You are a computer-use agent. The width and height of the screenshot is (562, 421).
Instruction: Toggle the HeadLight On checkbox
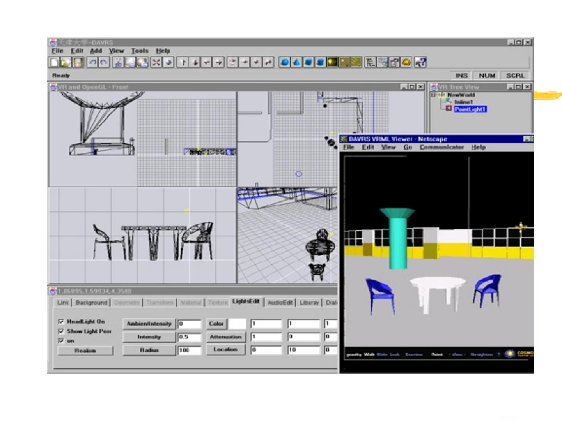[x=61, y=321]
